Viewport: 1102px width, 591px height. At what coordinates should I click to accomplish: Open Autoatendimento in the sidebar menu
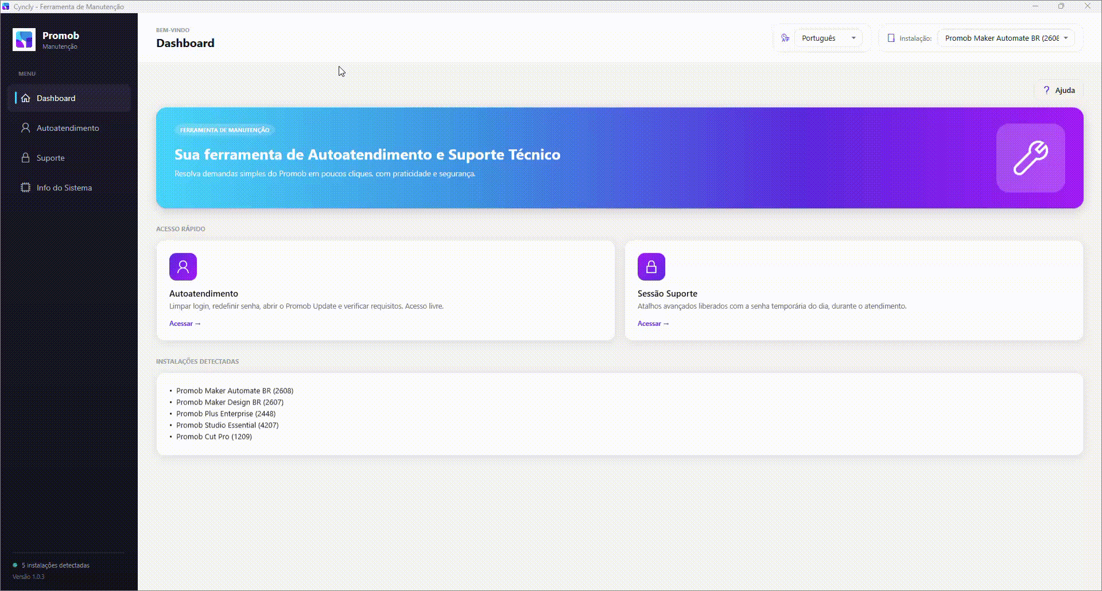(69, 128)
